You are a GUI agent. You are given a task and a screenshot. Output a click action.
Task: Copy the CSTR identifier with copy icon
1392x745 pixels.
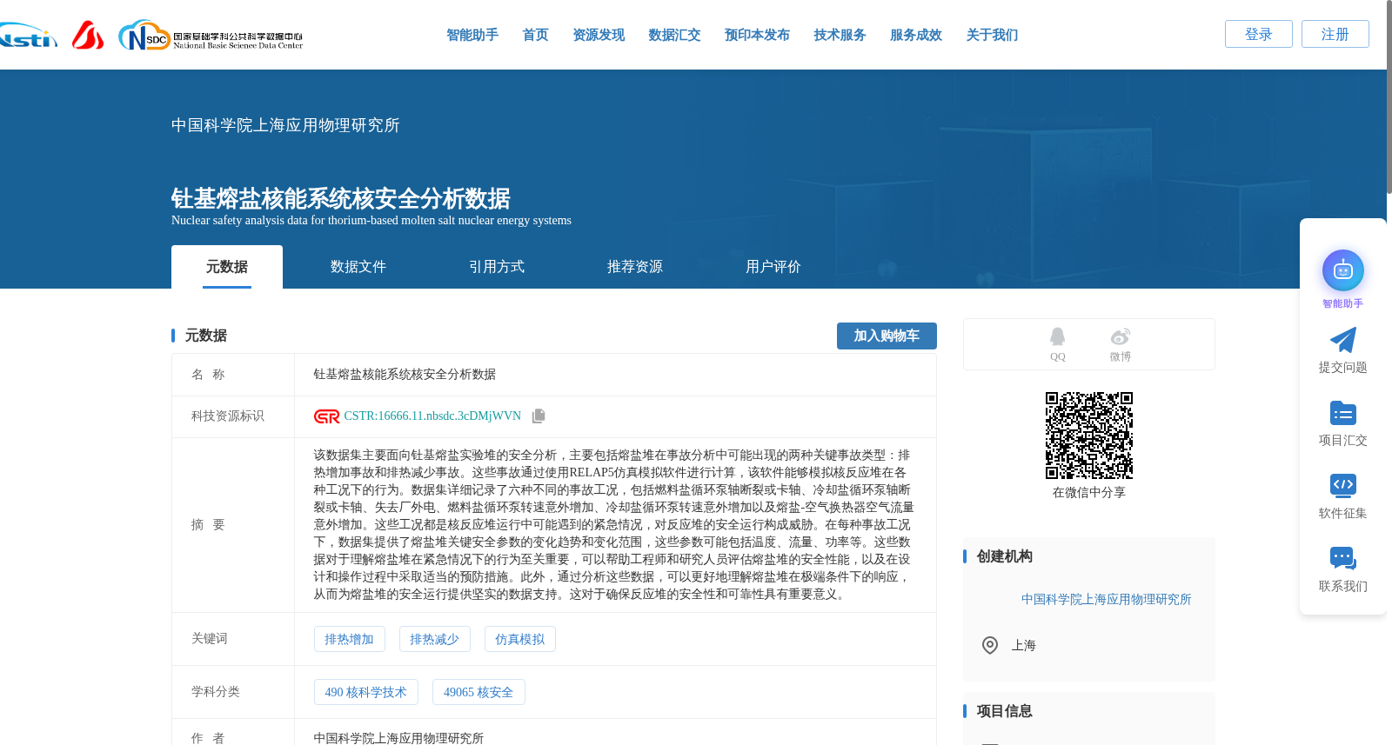point(539,416)
